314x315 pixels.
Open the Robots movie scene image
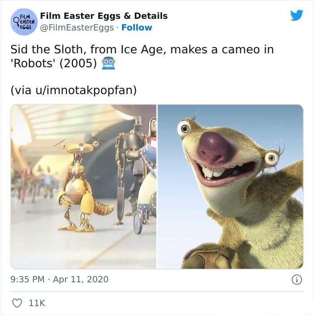83,187
